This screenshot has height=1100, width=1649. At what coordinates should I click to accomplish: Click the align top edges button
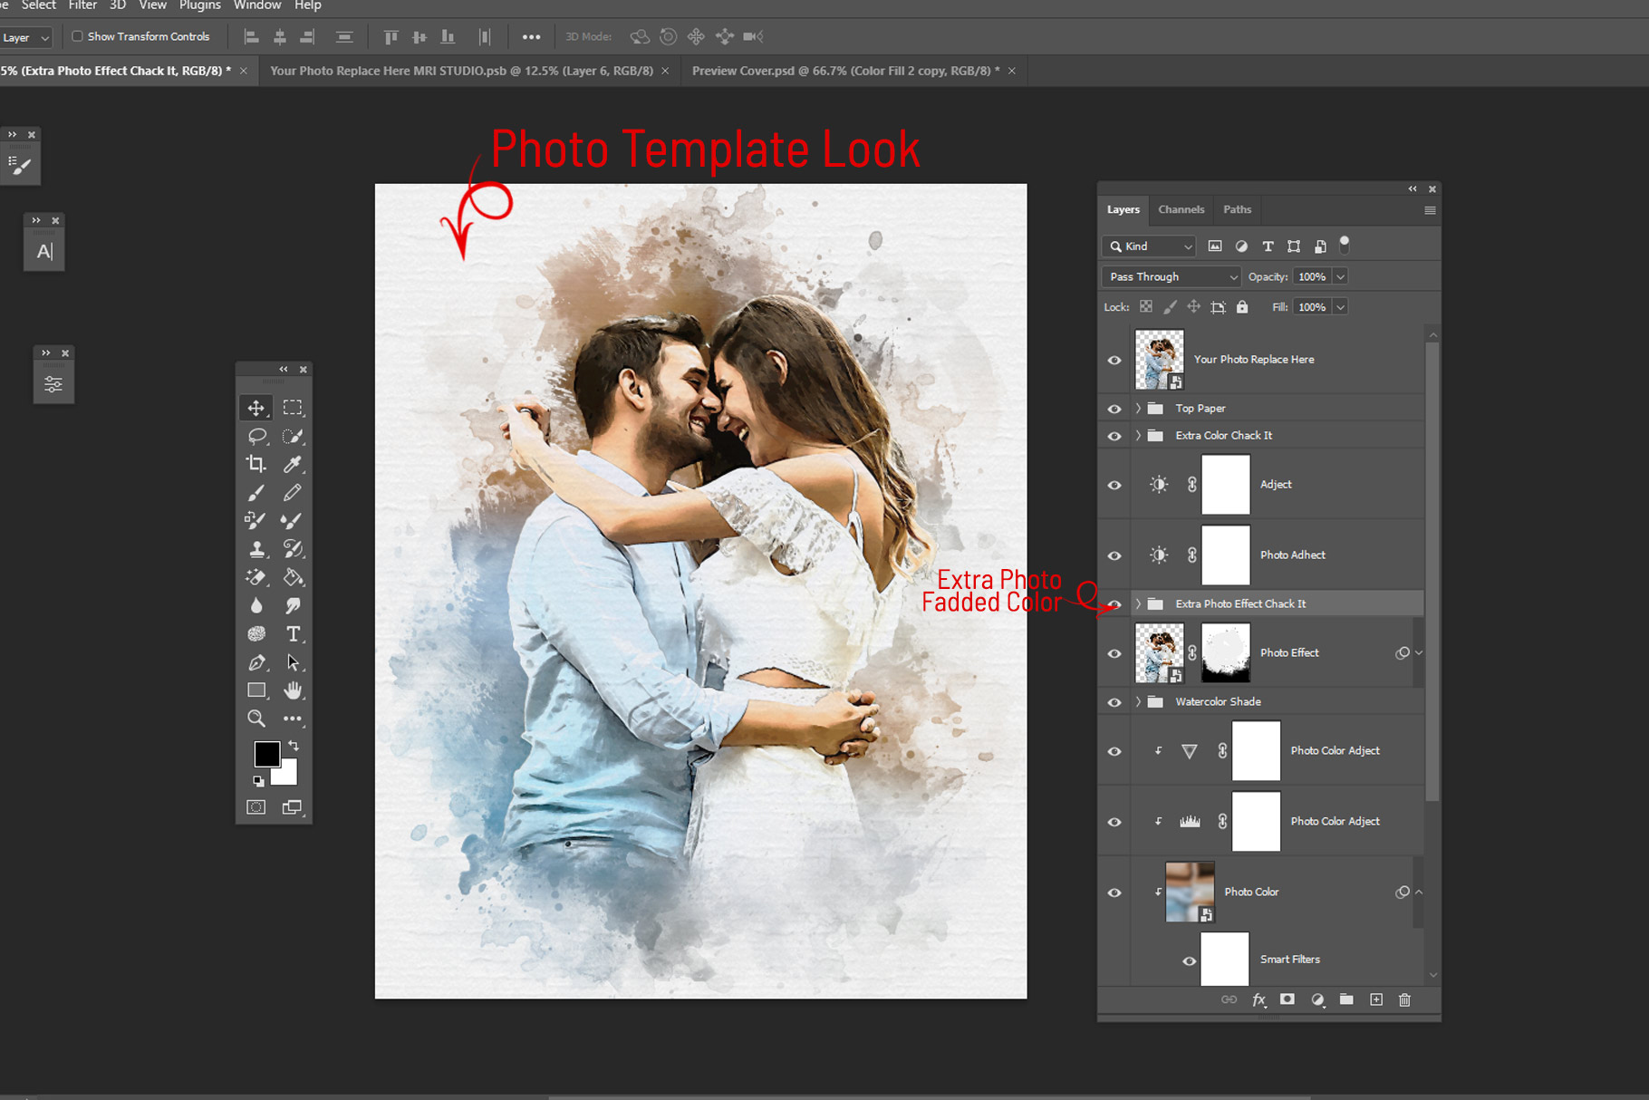point(391,37)
